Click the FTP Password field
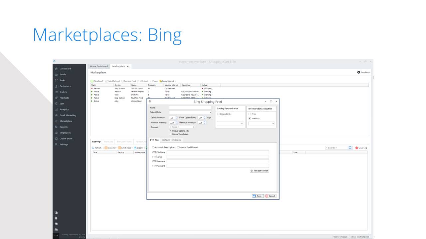 point(218,166)
